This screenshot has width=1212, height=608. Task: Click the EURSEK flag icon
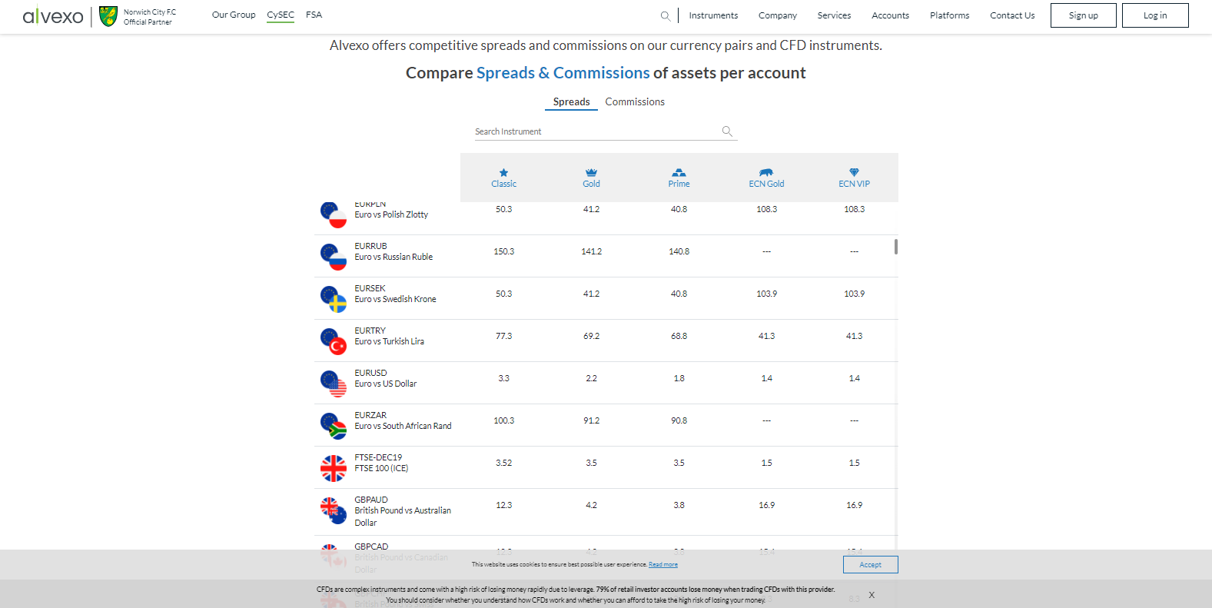(x=334, y=299)
